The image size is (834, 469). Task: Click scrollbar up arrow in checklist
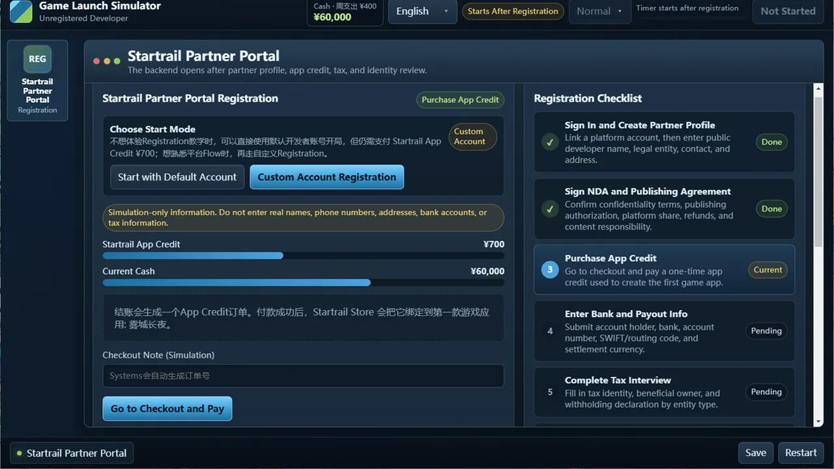pos(819,89)
